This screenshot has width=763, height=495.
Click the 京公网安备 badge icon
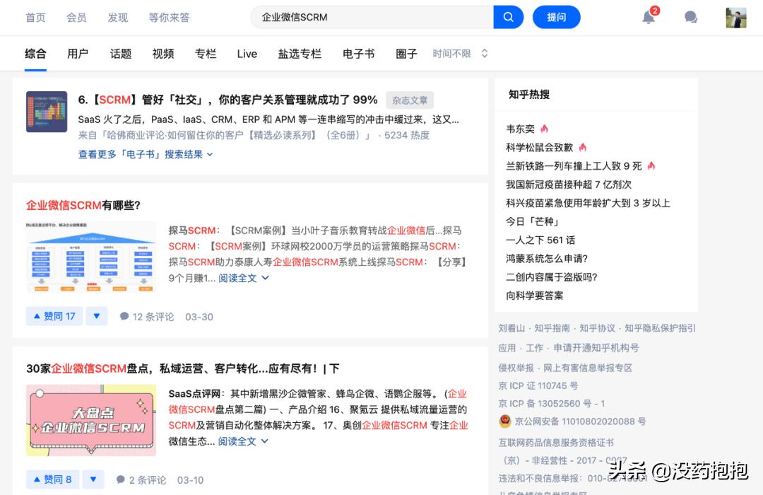[x=504, y=421]
